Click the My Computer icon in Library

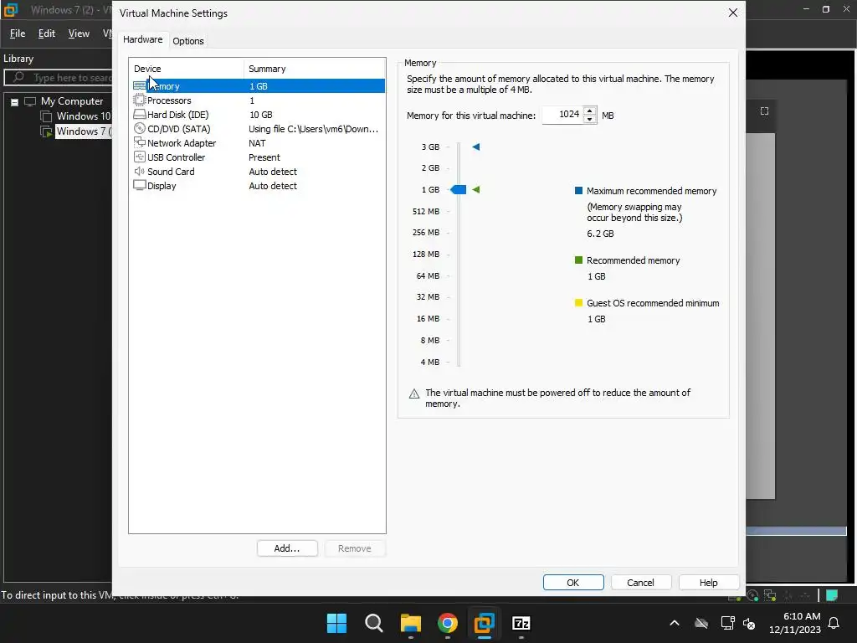click(x=30, y=101)
